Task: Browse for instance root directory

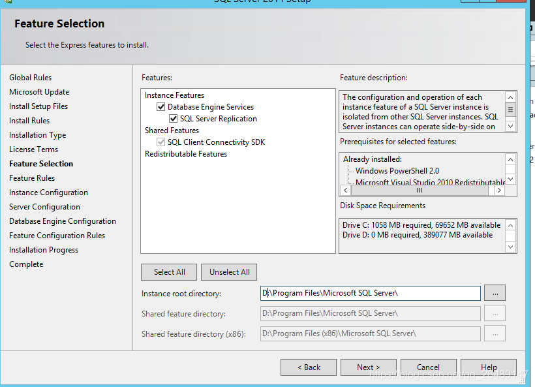Action: [495, 293]
